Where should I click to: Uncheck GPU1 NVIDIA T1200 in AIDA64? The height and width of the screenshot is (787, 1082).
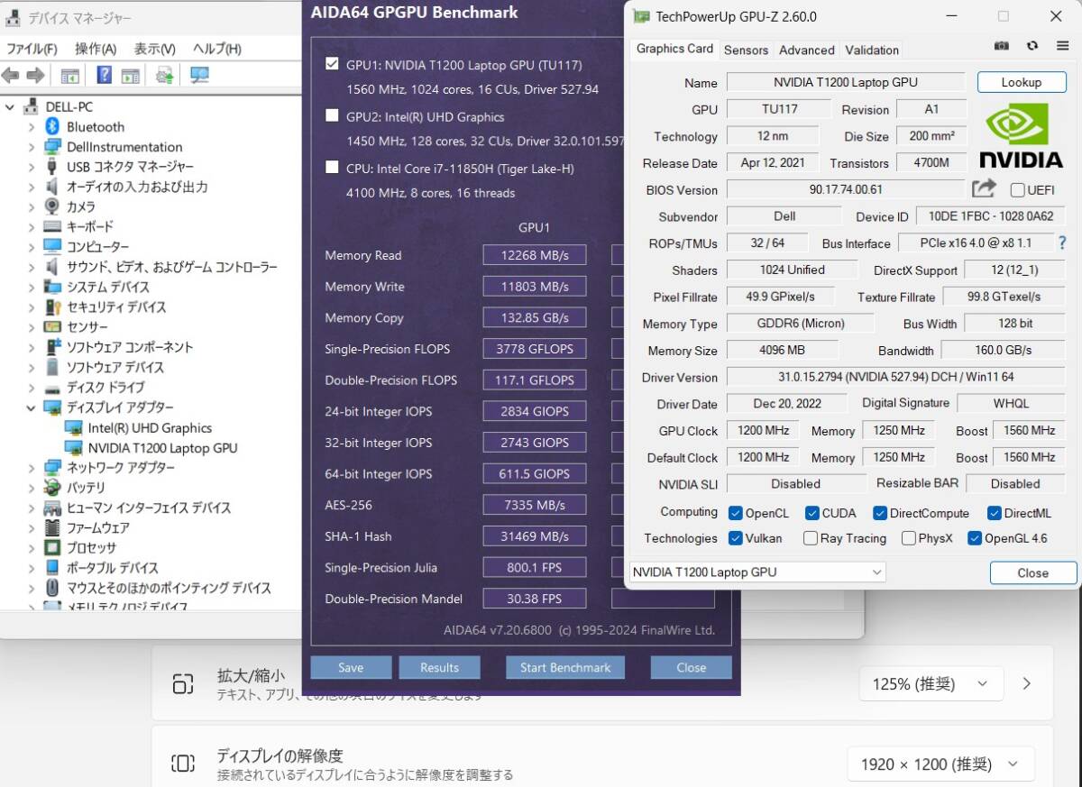tap(332, 64)
